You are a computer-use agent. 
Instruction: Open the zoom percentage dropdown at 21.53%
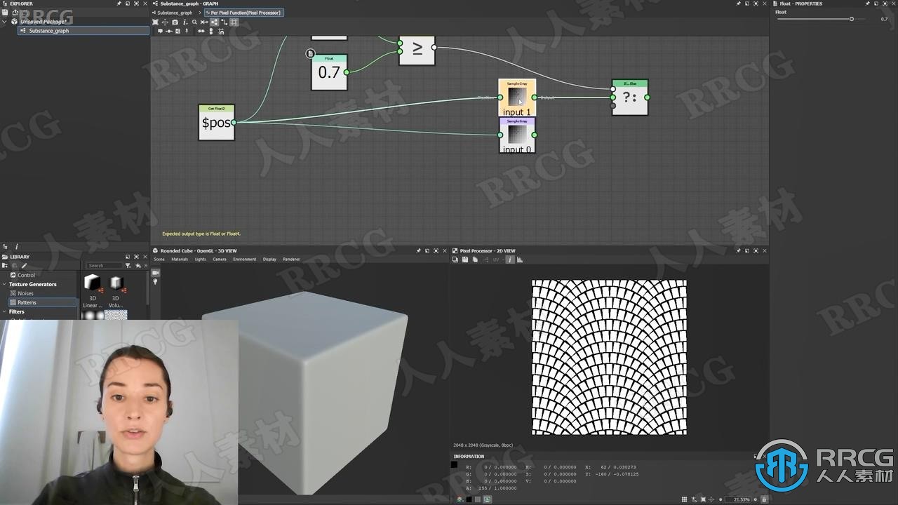pos(737,499)
